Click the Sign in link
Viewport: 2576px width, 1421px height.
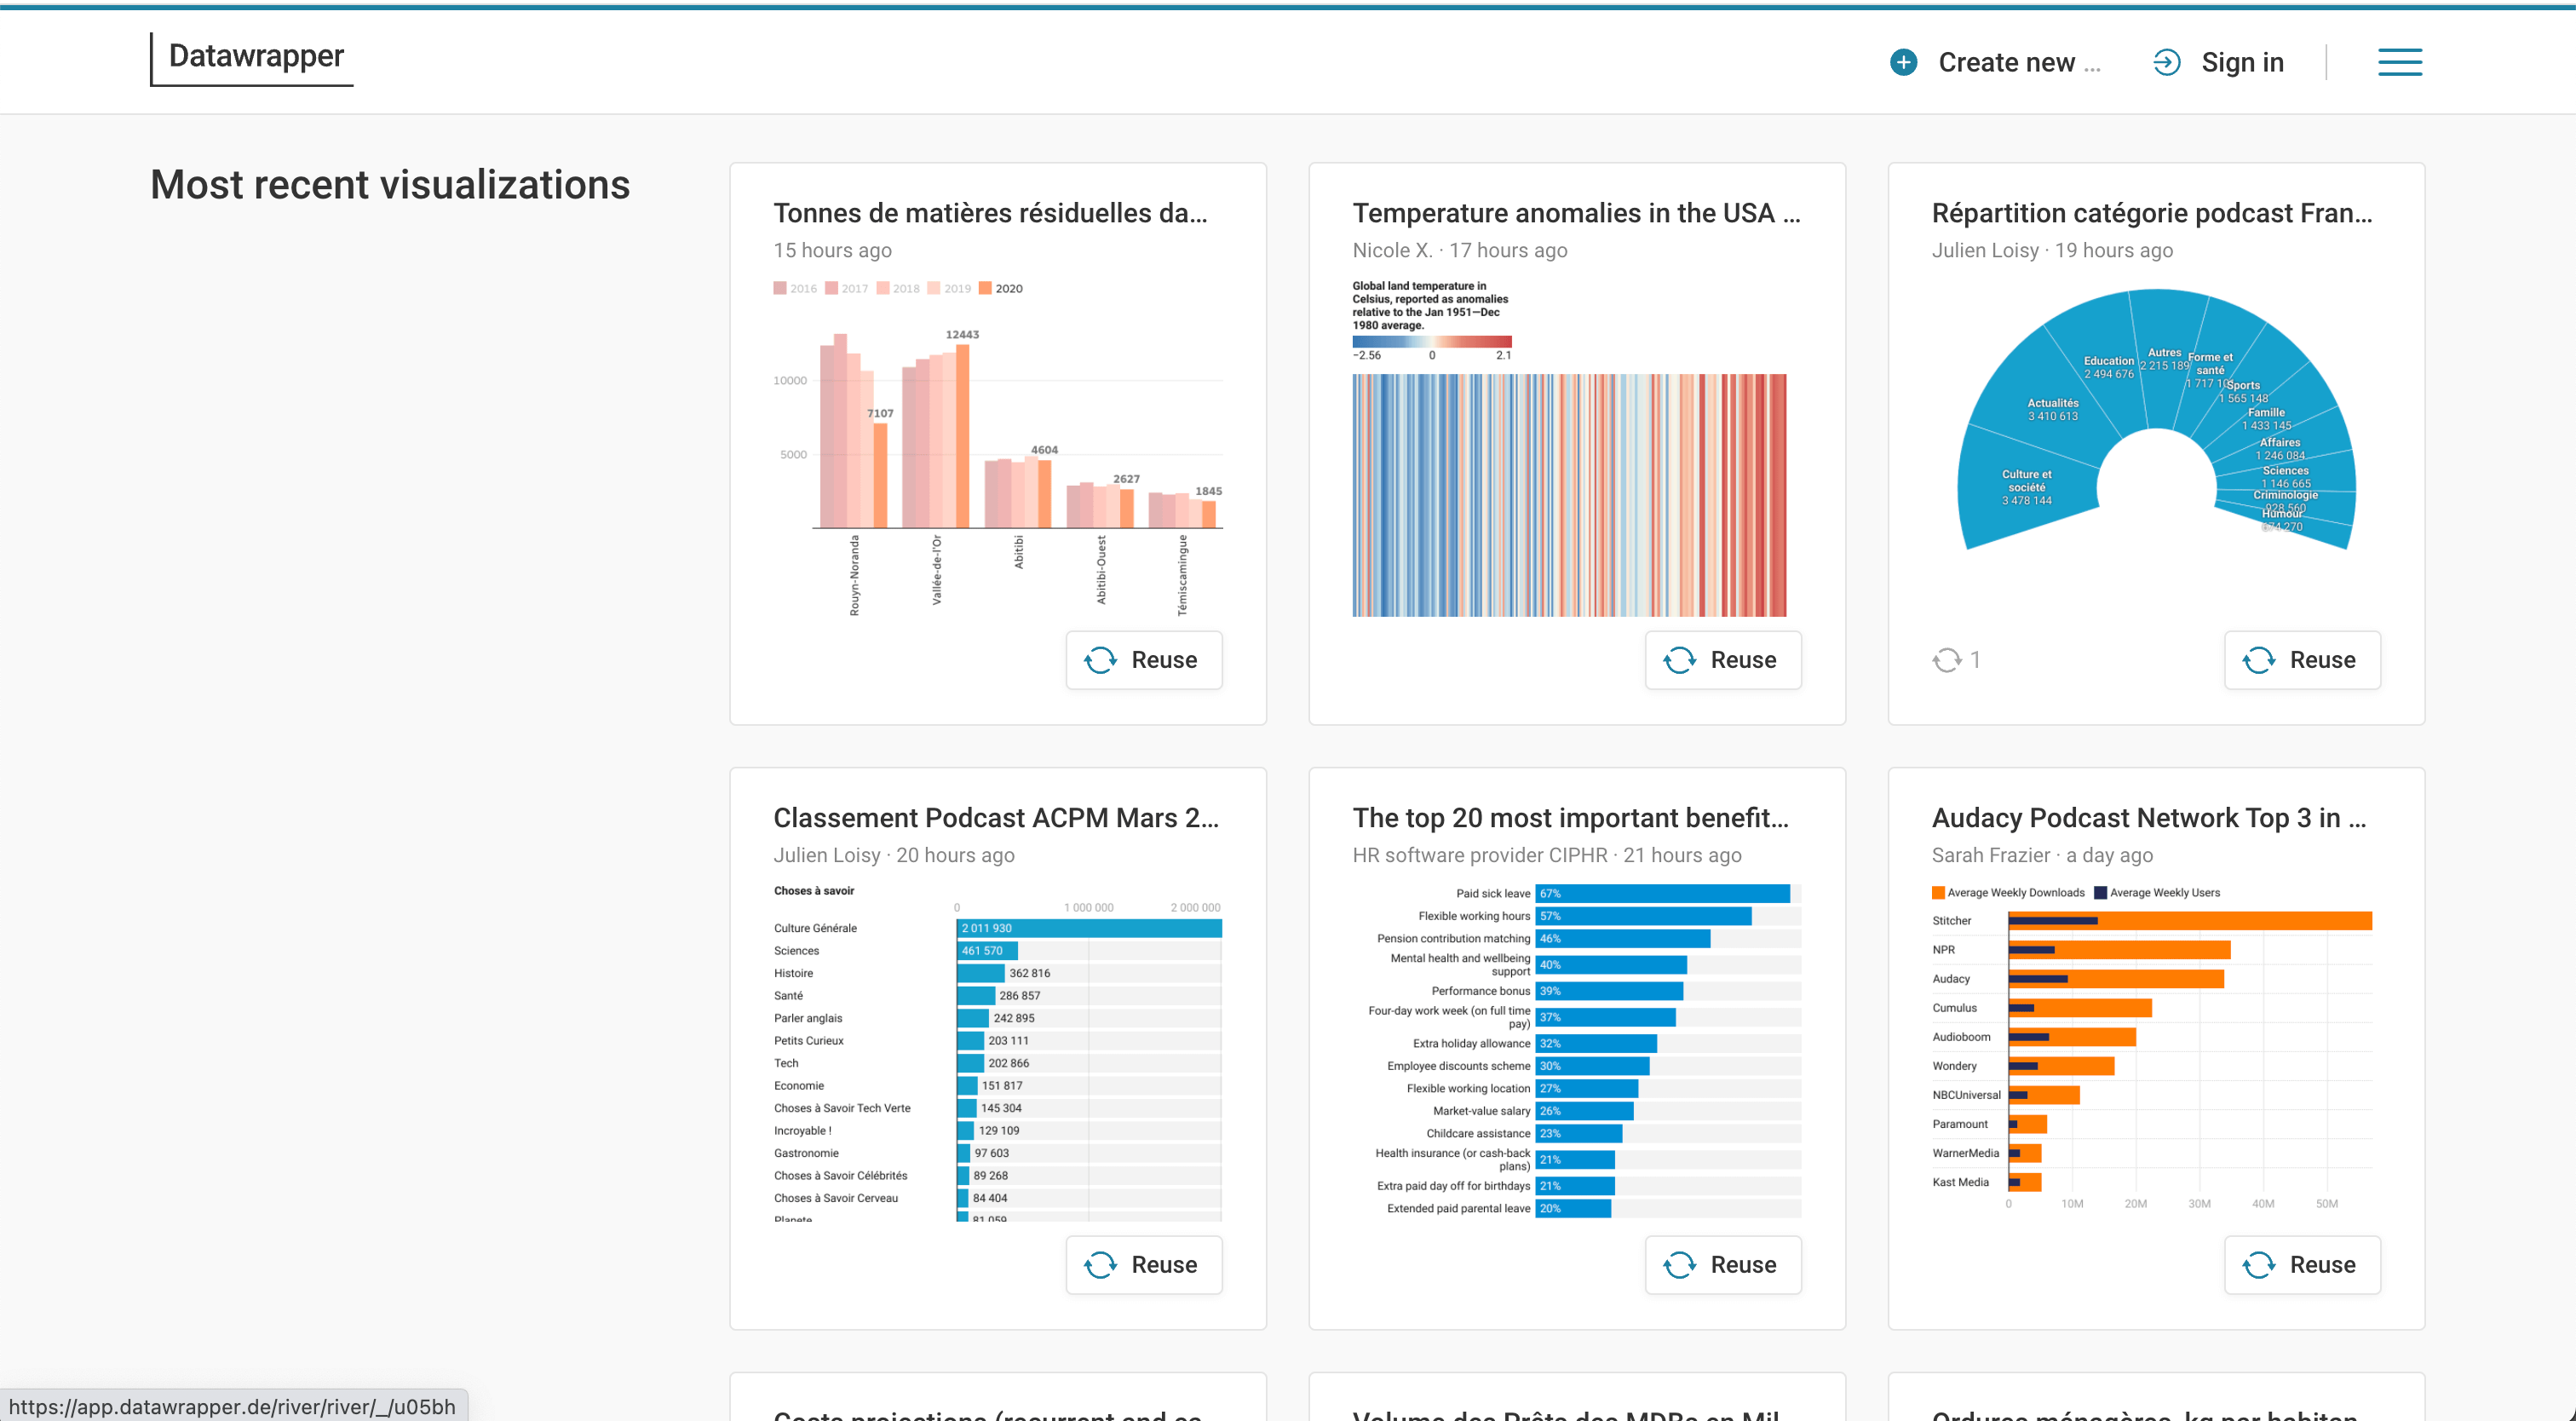tap(2242, 62)
